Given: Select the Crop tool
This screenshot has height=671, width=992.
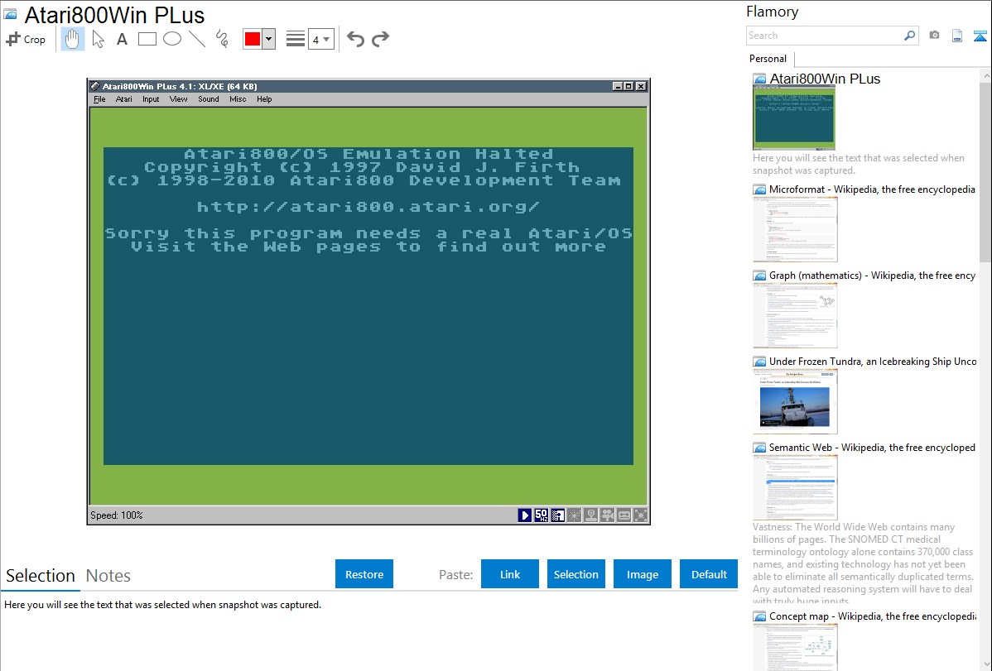Looking at the screenshot, I should 26,39.
